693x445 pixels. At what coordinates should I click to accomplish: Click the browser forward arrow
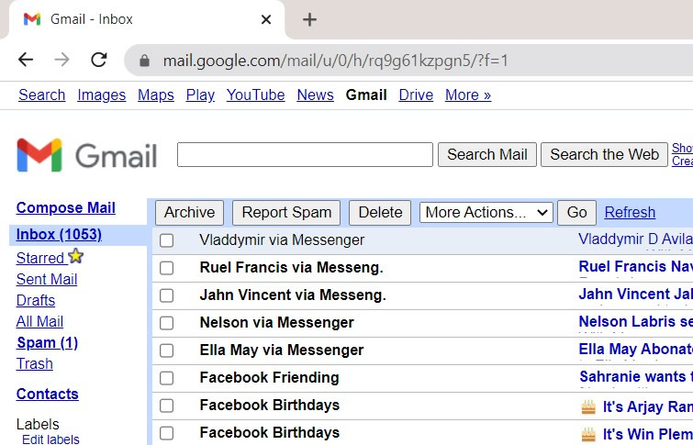pyautogui.click(x=61, y=60)
